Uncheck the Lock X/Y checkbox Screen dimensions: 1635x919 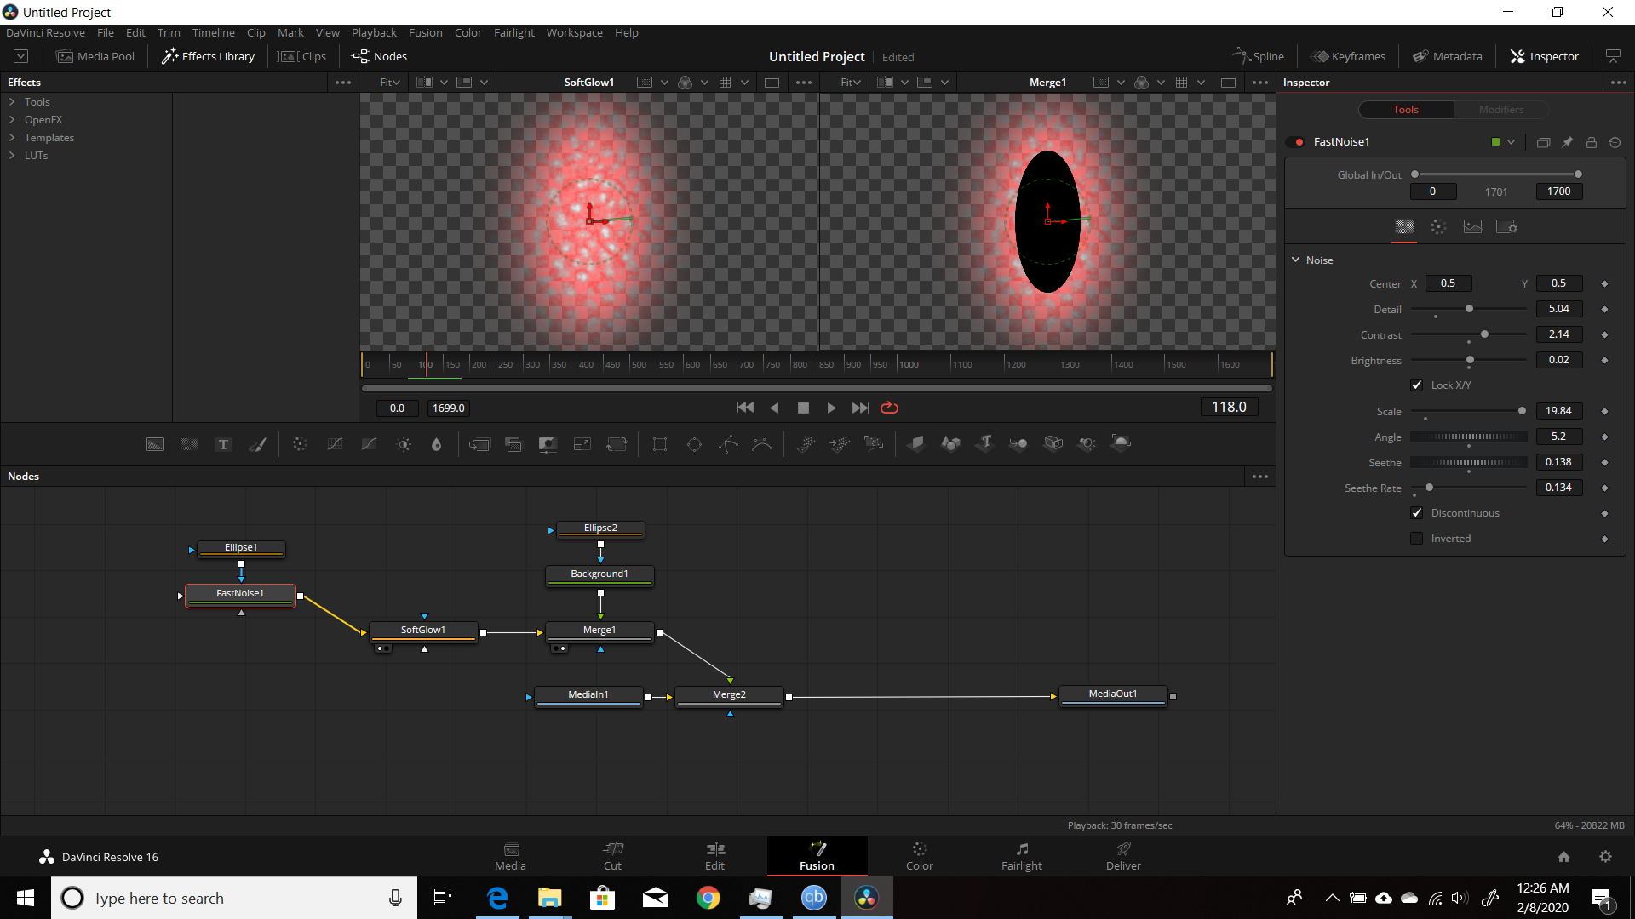coord(1417,385)
